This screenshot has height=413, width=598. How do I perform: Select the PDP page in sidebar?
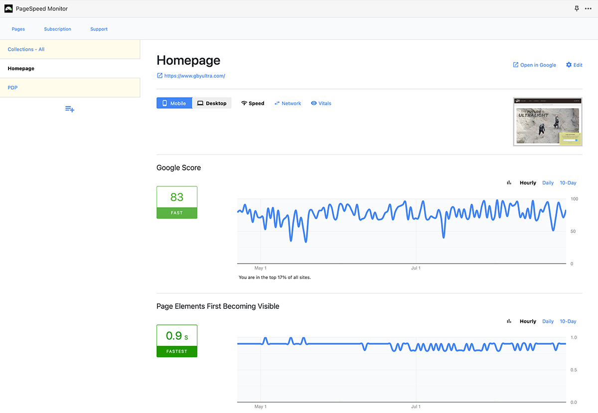[x=12, y=88]
